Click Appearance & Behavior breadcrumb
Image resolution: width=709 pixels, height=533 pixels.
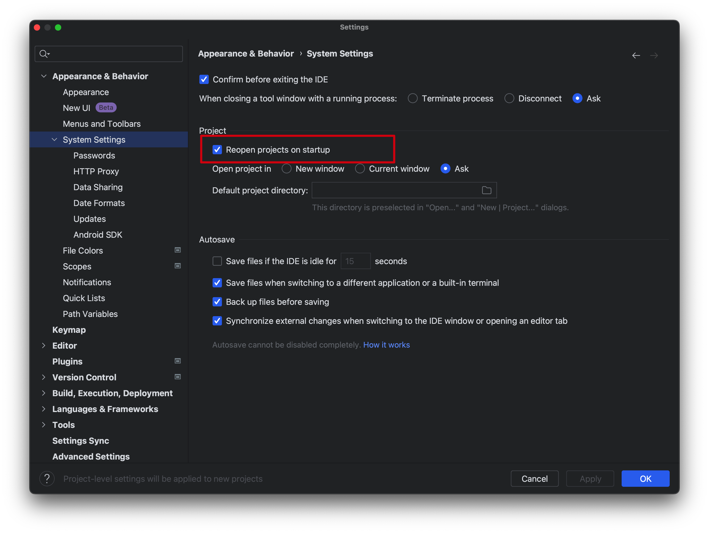246,53
